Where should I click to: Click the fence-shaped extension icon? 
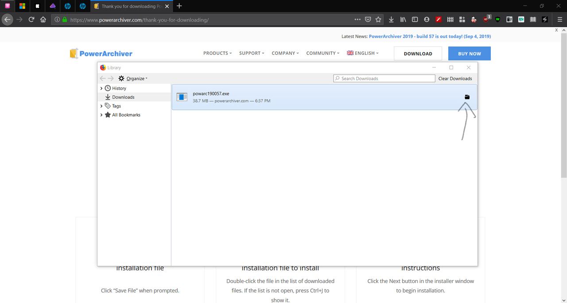(x=450, y=19)
